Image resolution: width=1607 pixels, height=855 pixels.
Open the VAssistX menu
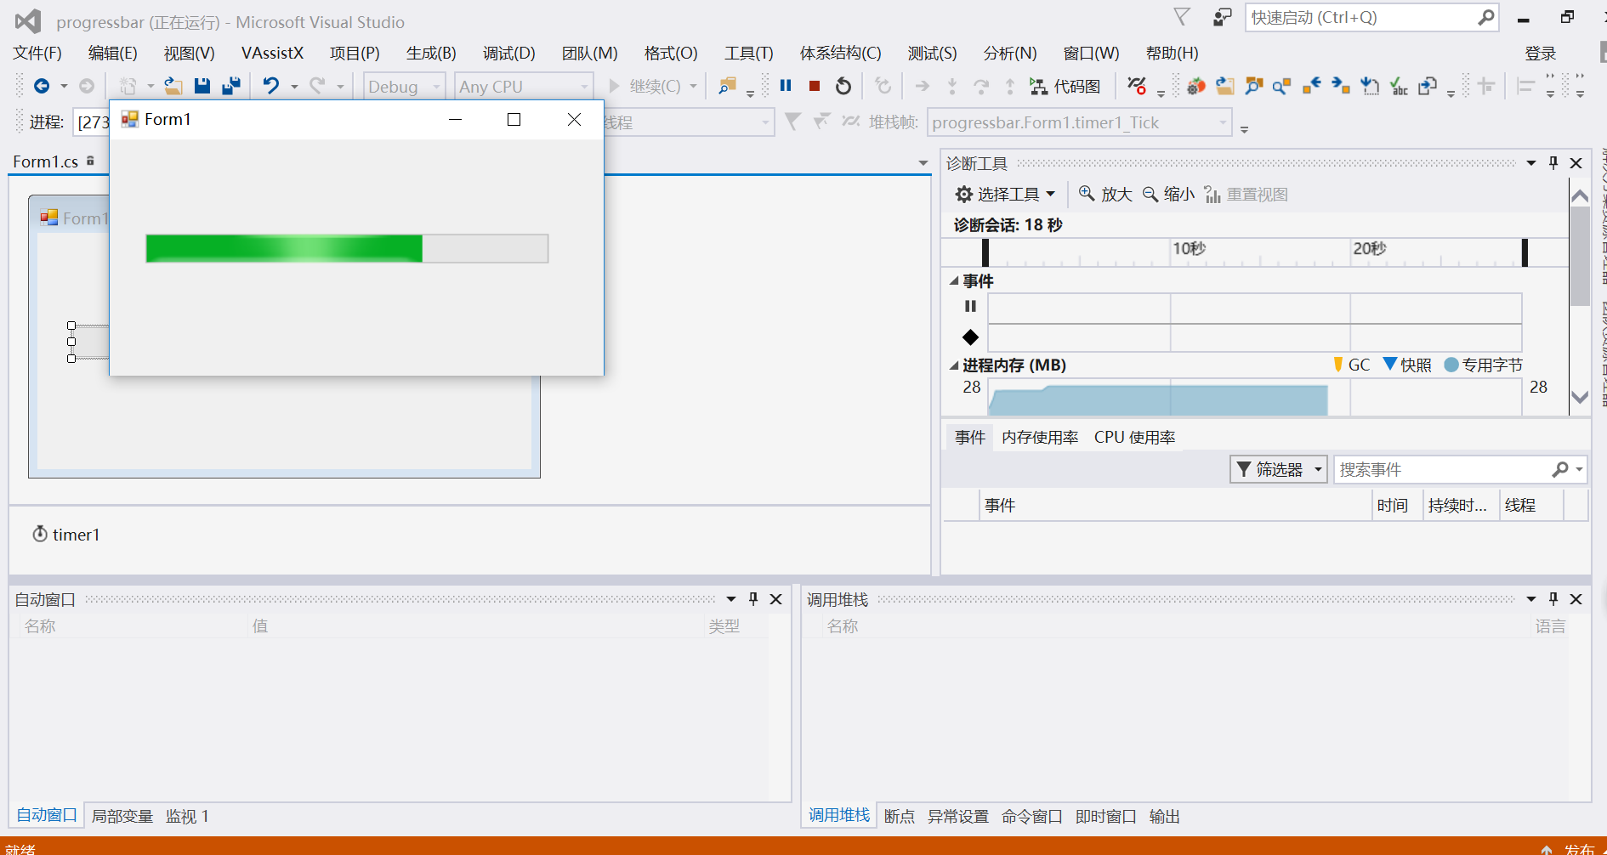(x=272, y=54)
